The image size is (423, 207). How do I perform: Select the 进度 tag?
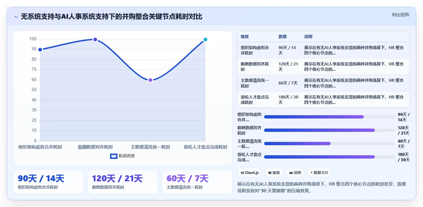click(295, 173)
